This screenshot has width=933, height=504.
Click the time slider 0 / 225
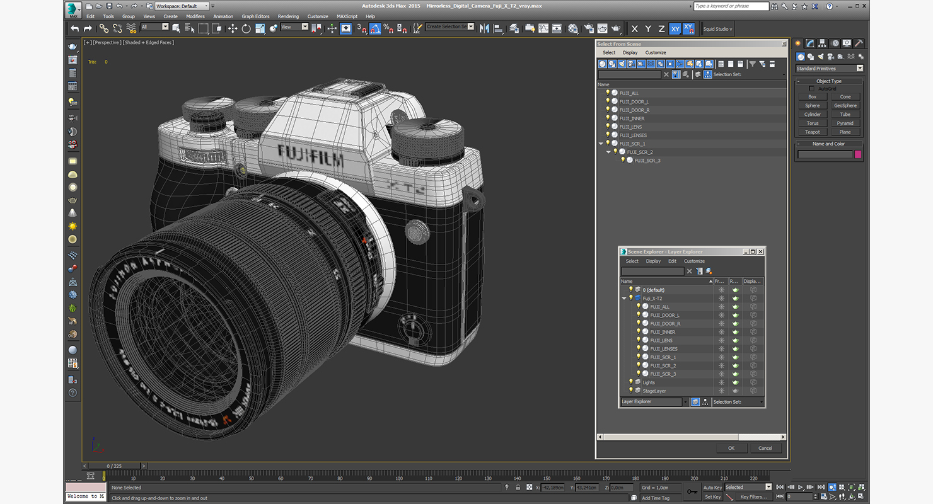tap(114, 466)
